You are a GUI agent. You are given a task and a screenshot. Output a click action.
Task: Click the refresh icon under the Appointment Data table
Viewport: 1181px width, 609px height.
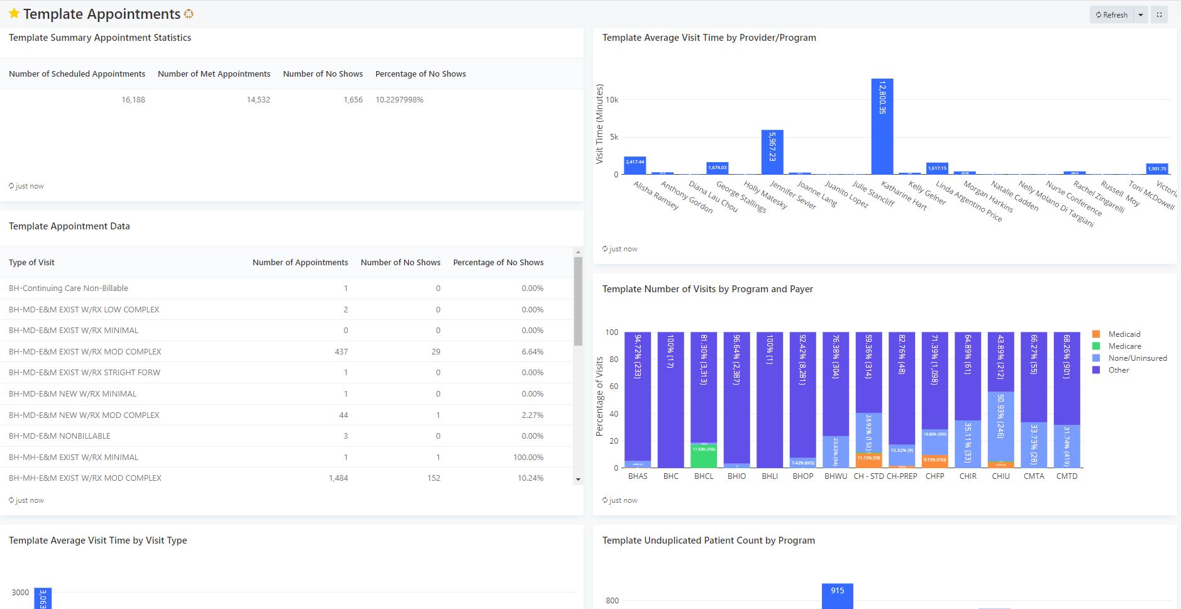[11, 500]
